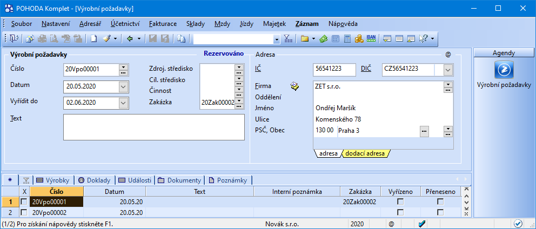Tick the Přeneseno checkbox in row 1

click(x=440, y=201)
